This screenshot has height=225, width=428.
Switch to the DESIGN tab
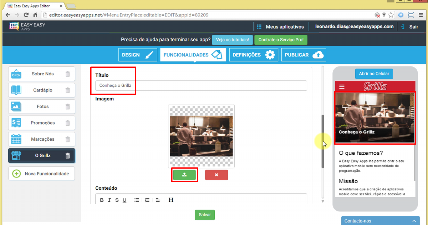[138, 55]
